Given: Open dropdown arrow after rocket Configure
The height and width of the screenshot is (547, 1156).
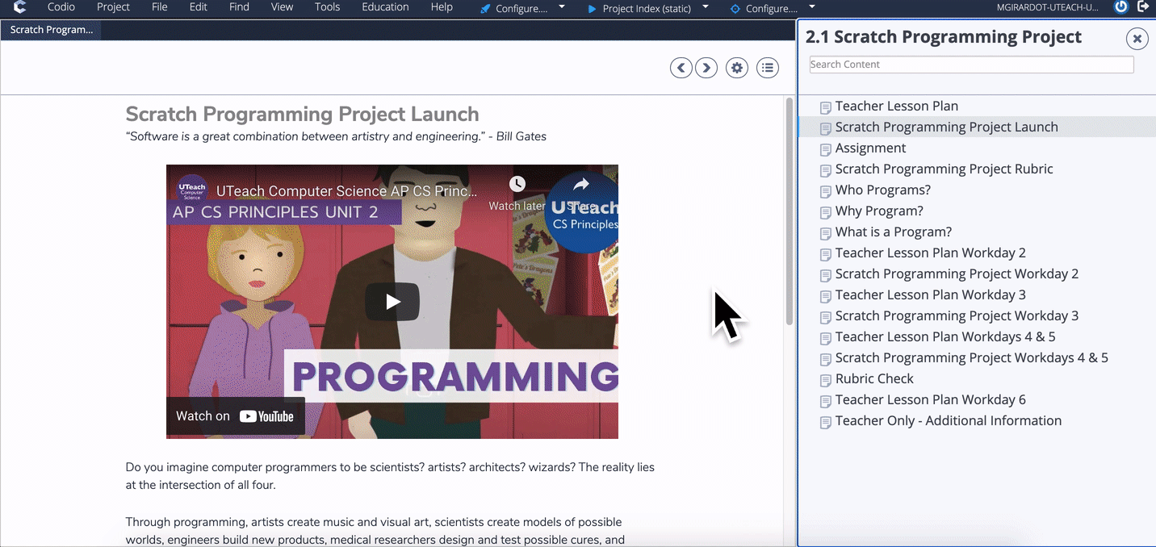Looking at the screenshot, I should click(x=562, y=7).
